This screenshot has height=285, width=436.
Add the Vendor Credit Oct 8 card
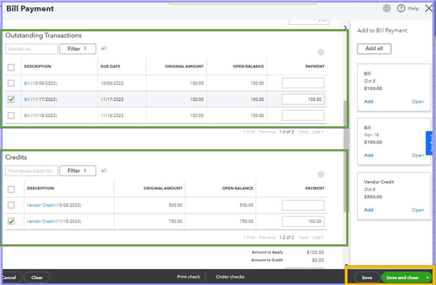369,210
